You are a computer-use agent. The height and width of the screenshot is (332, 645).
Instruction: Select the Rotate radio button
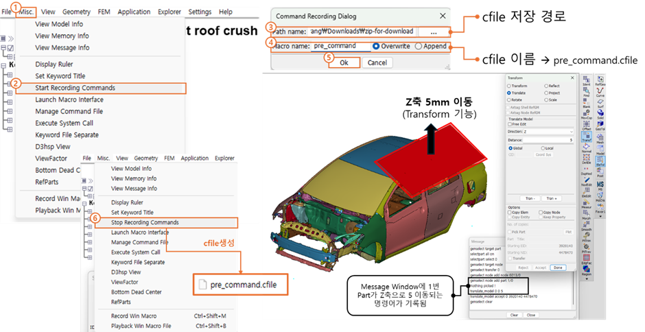(x=509, y=101)
